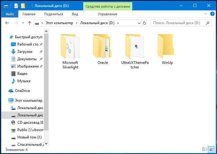Click the Microsoft Silverlight folder name

[70, 65]
